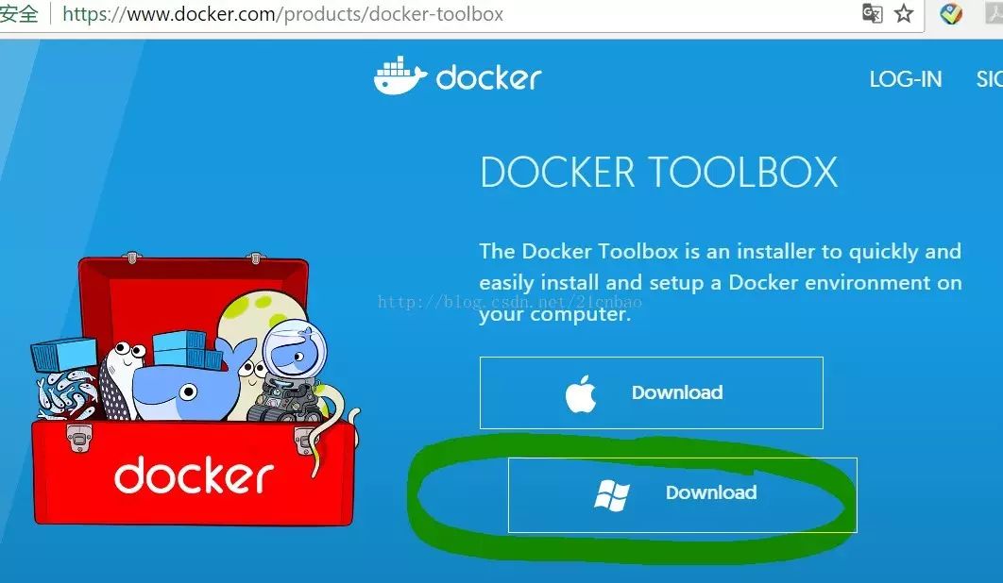Open the colorful shield browser extension

coord(951,13)
